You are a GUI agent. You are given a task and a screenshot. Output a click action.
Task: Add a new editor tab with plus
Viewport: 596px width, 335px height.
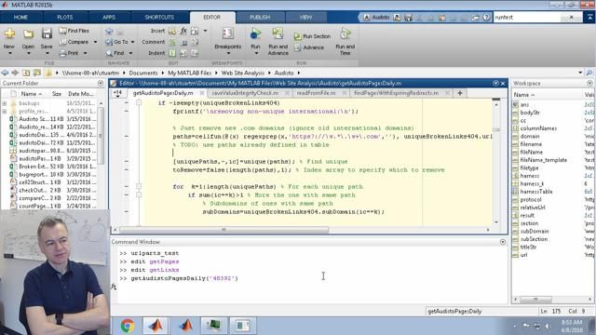pos(459,93)
